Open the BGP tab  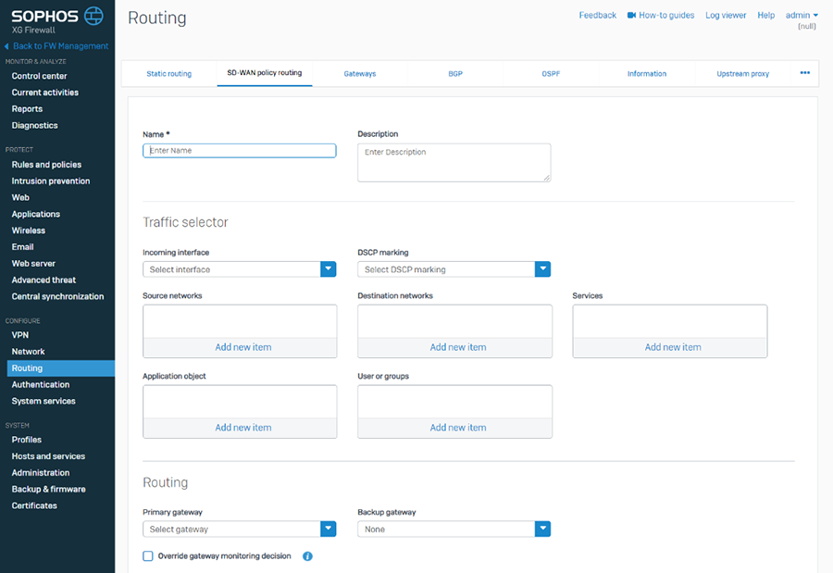[x=455, y=74]
